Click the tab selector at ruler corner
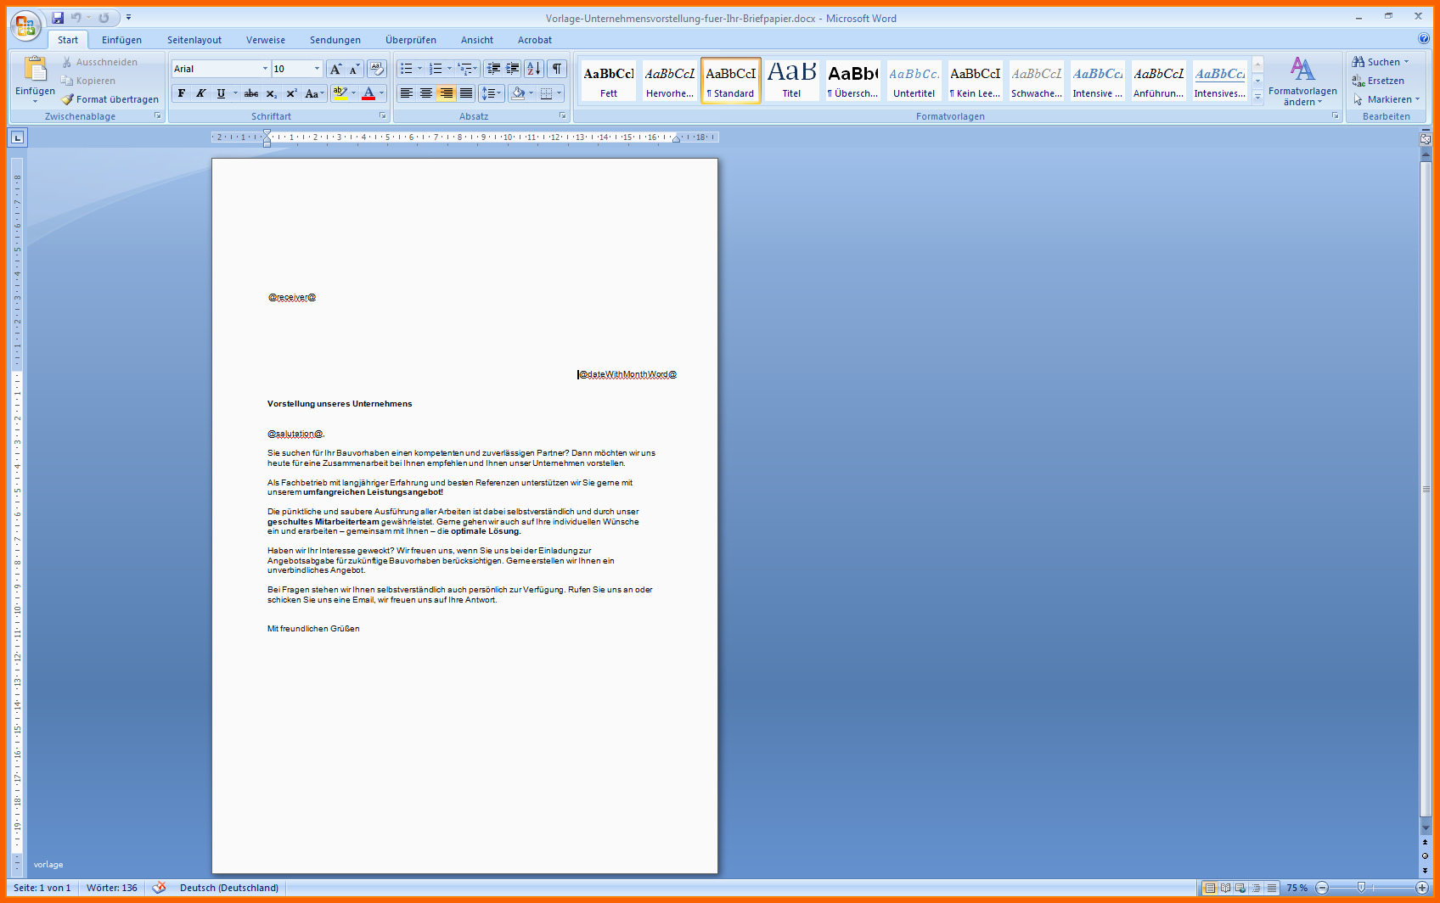 click(x=18, y=137)
